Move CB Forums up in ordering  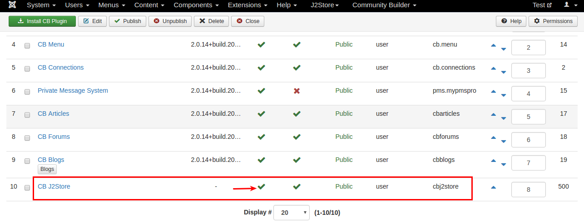tap(494, 138)
